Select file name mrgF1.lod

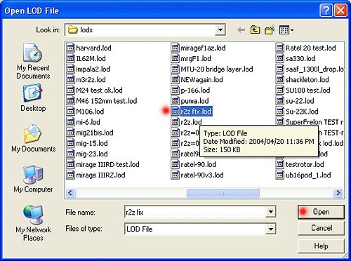click(196, 58)
